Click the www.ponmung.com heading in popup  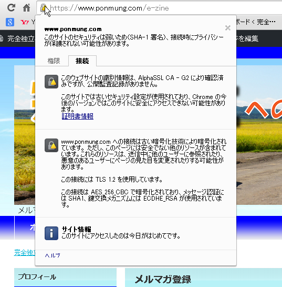tap(73, 29)
